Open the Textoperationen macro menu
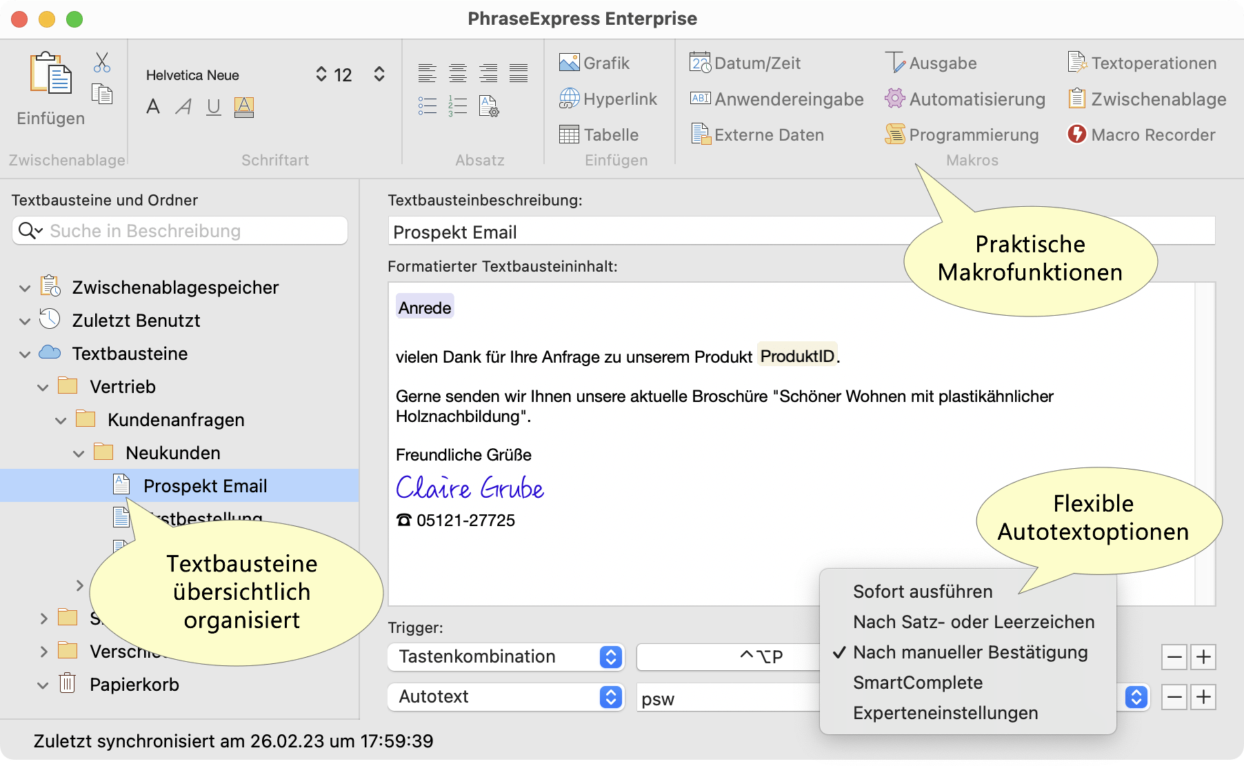This screenshot has width=1244, height=766. (x=1142, y=63)
